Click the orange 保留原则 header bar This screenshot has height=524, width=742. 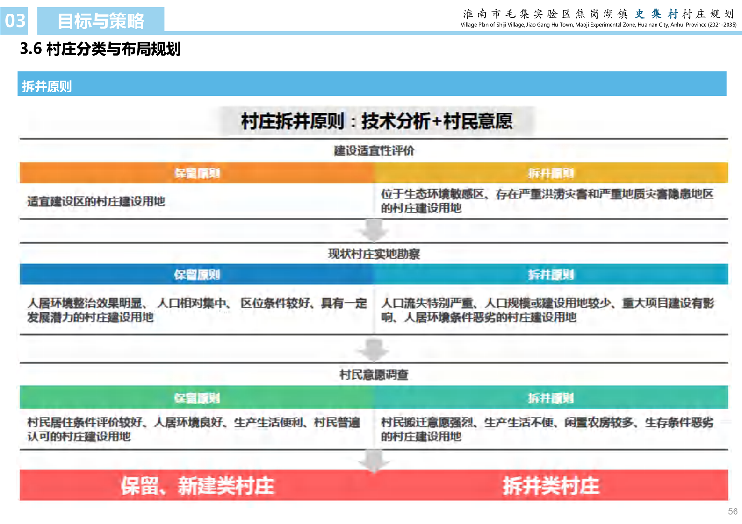[197, 173]
